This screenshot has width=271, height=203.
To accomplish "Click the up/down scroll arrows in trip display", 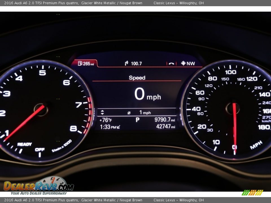I will coord(102,112).
